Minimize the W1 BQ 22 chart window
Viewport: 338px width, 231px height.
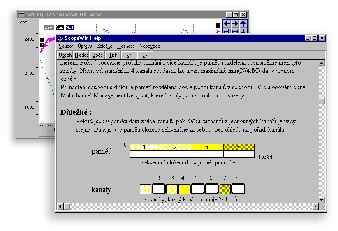[229, 15]
